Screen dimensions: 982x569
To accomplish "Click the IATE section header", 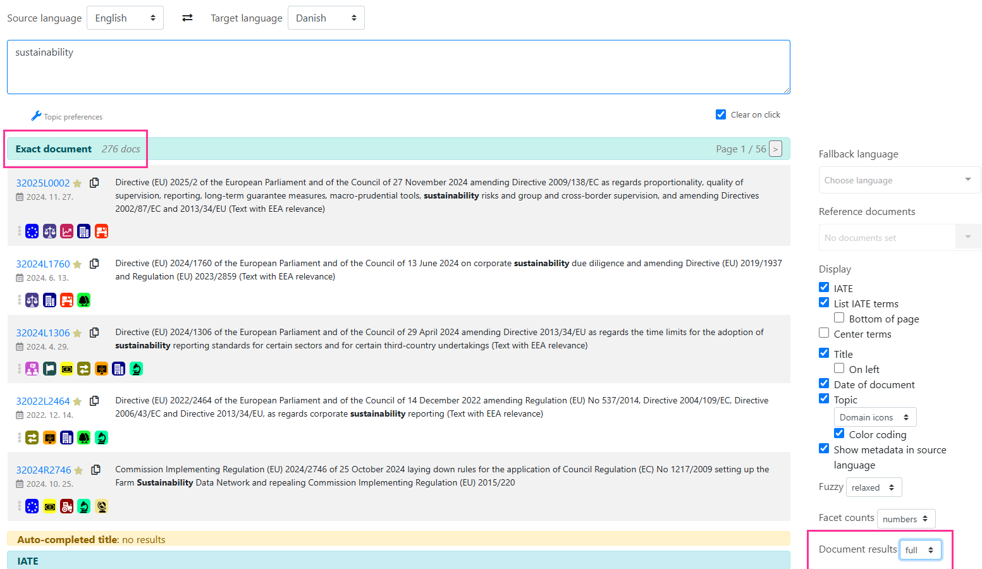I will [x=28, y=561].
